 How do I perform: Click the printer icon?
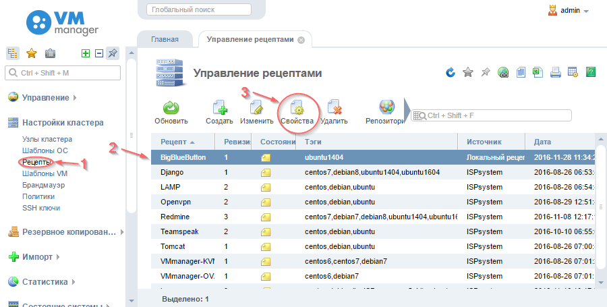click(x=556, y=72)
